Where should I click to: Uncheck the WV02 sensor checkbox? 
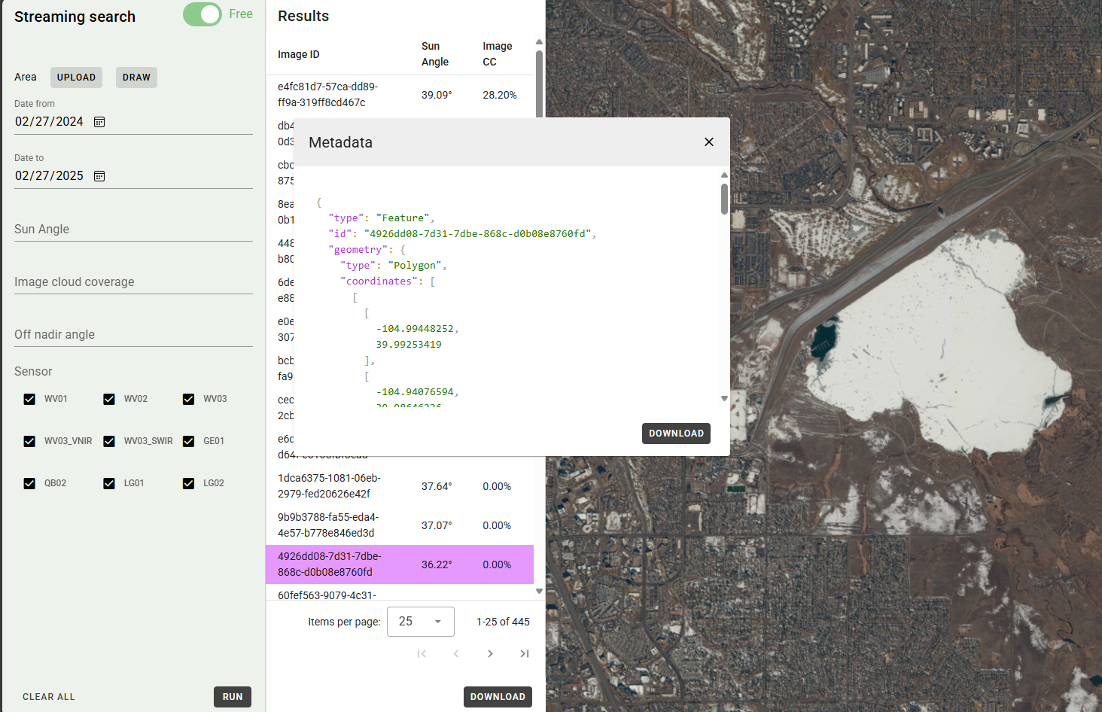109,399
